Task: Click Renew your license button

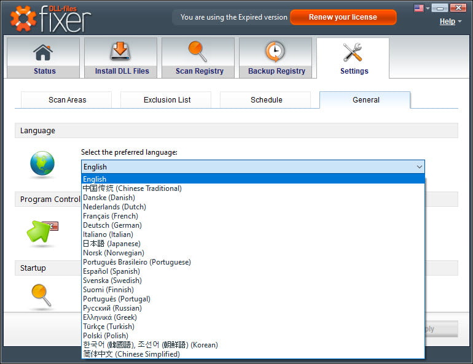Action: pos(343,17)
